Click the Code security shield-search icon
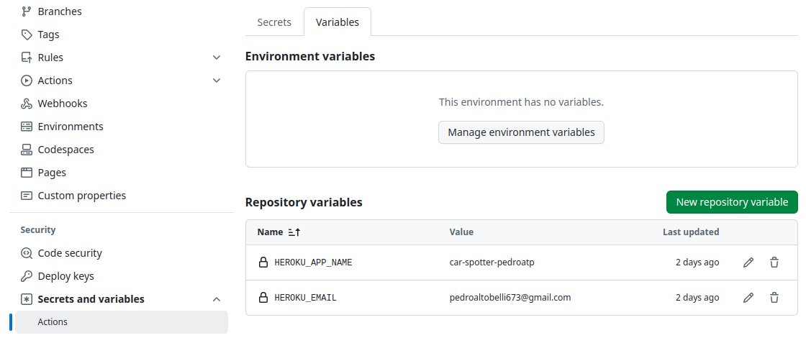The width and height of the screenshot is (806, 338). [26, 253]
